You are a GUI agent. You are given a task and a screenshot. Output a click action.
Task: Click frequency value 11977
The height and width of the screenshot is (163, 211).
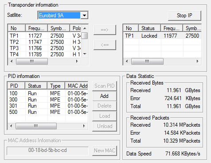(x=170, y=36)
